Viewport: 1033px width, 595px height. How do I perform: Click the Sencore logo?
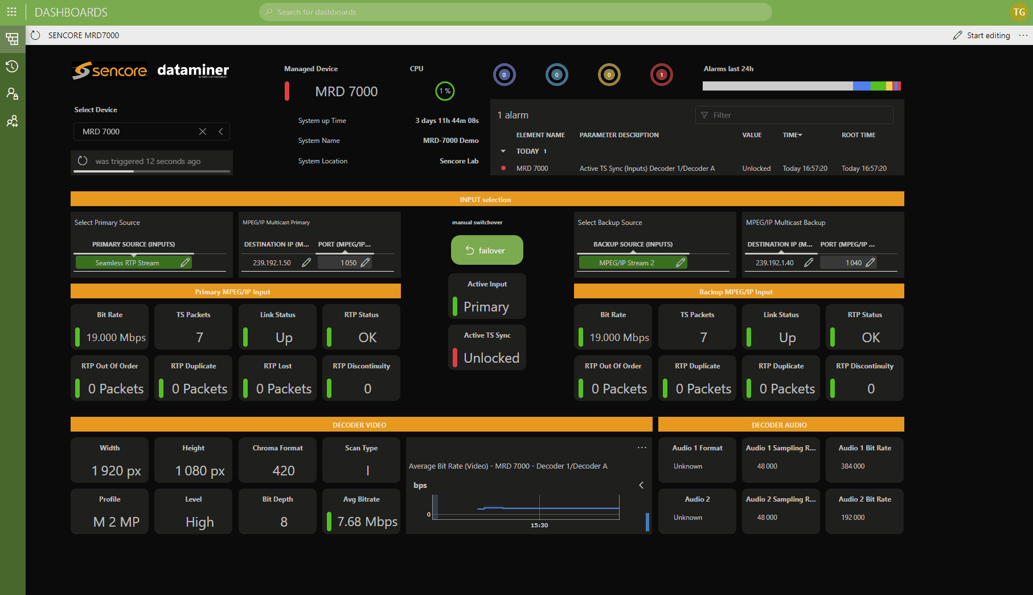110,71
